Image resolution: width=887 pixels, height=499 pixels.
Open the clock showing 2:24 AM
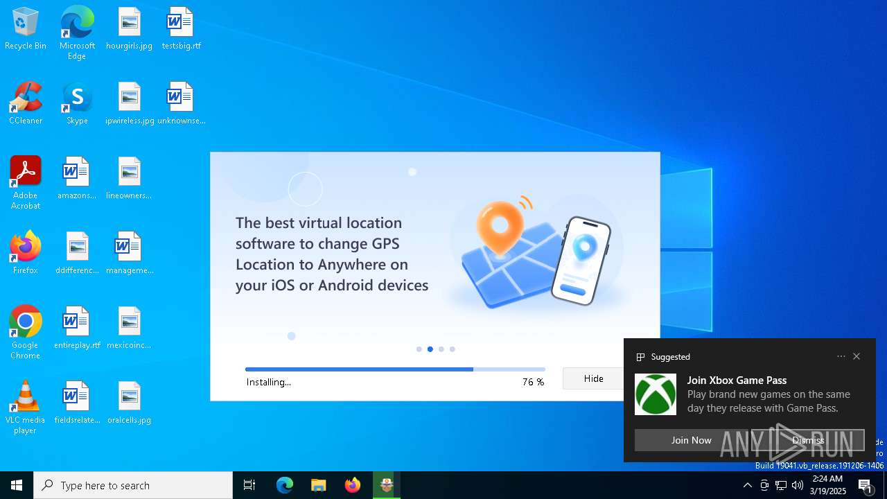tap(827, 485)
